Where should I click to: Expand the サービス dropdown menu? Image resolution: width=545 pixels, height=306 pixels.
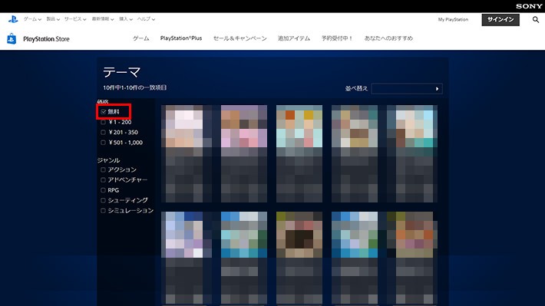pos(75,19)
